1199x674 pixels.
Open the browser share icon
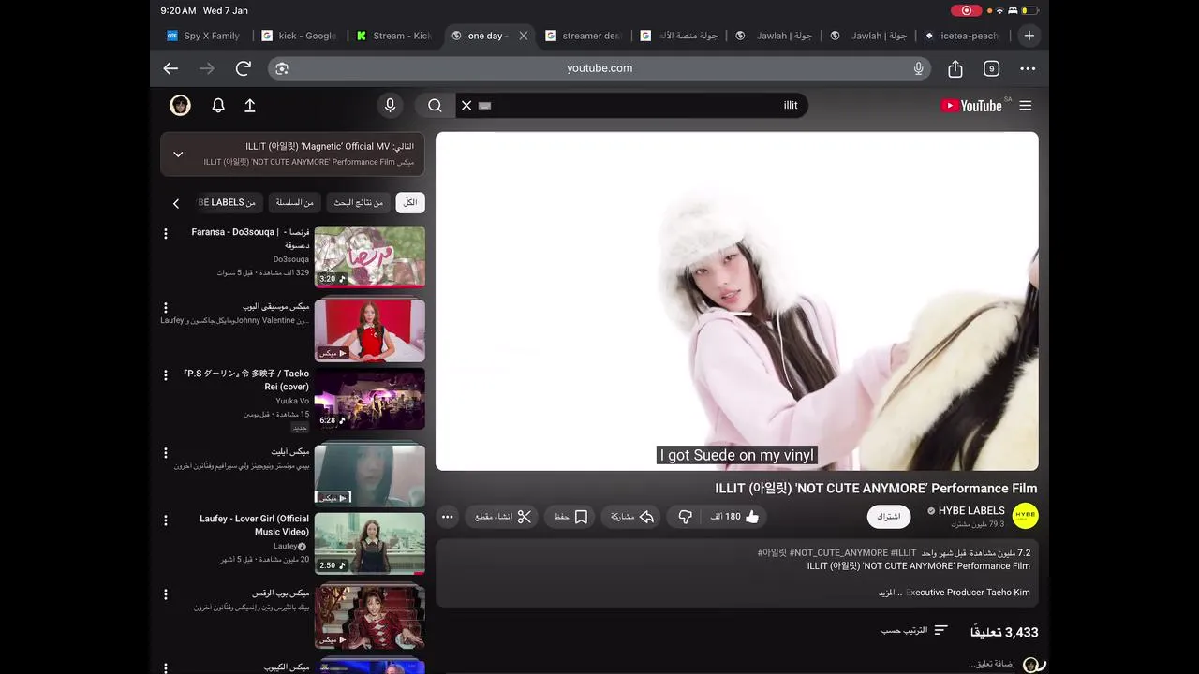click(x=955, y=68)
